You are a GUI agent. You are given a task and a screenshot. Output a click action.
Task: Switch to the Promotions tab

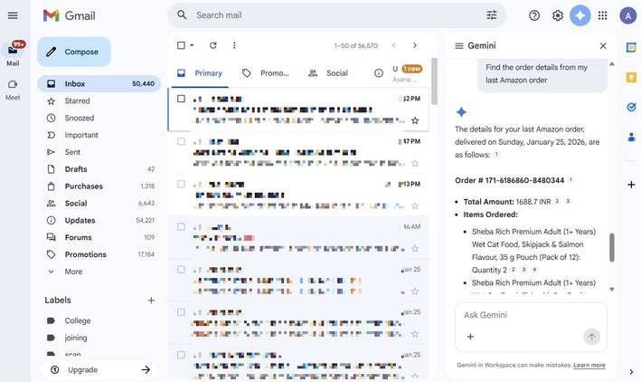coord(266,73)
